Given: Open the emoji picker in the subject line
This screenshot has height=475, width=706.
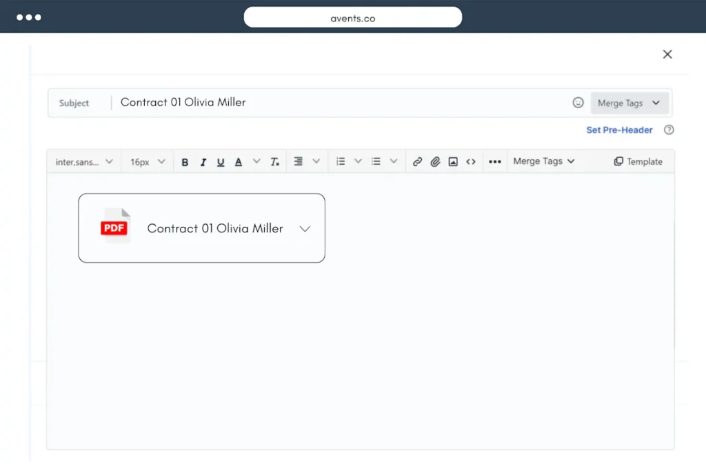Looking at the screenshot, I should click(x=578, y=103).
